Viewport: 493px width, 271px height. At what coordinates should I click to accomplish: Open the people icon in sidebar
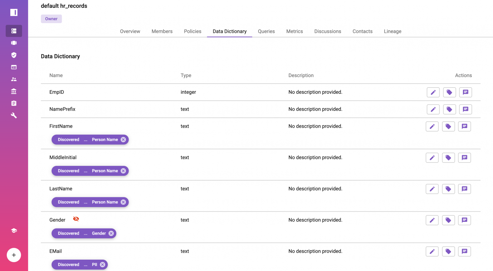(14, 79)
